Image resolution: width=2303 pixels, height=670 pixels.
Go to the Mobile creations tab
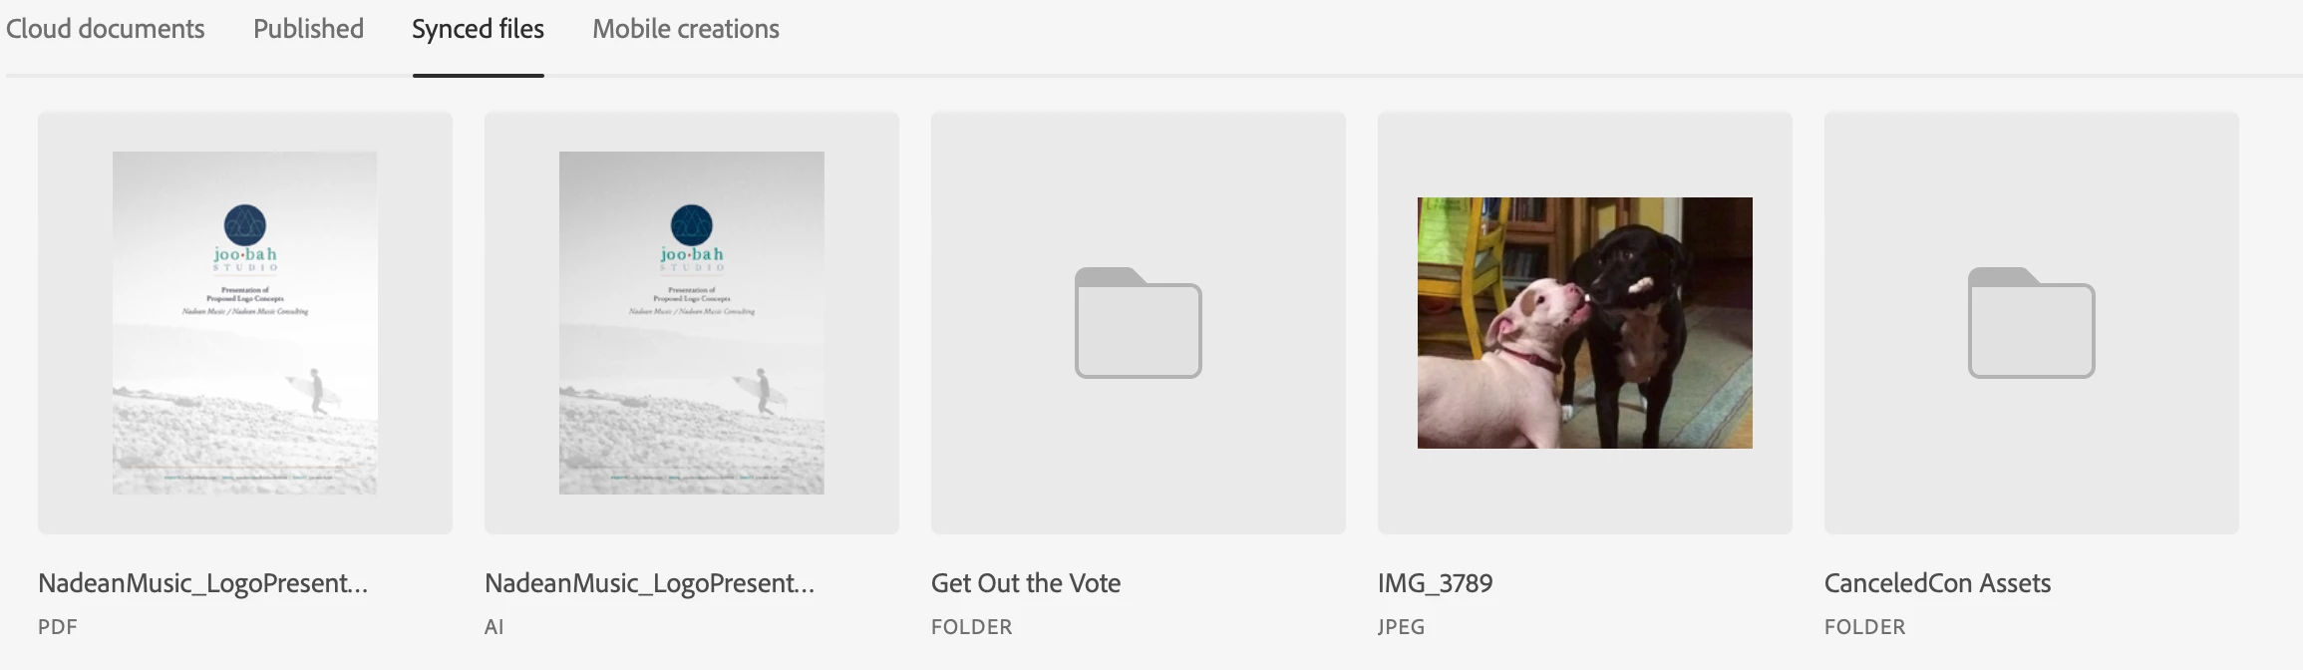click(686, 29)
